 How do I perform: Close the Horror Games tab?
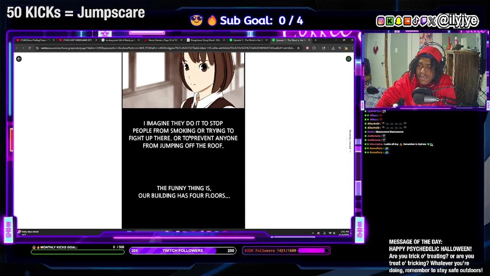pyautogui.click(x=181, y=40)
